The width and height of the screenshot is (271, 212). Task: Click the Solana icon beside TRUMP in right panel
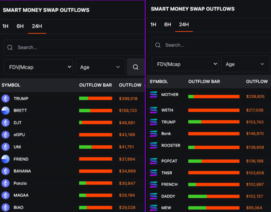tap(153, 122)
